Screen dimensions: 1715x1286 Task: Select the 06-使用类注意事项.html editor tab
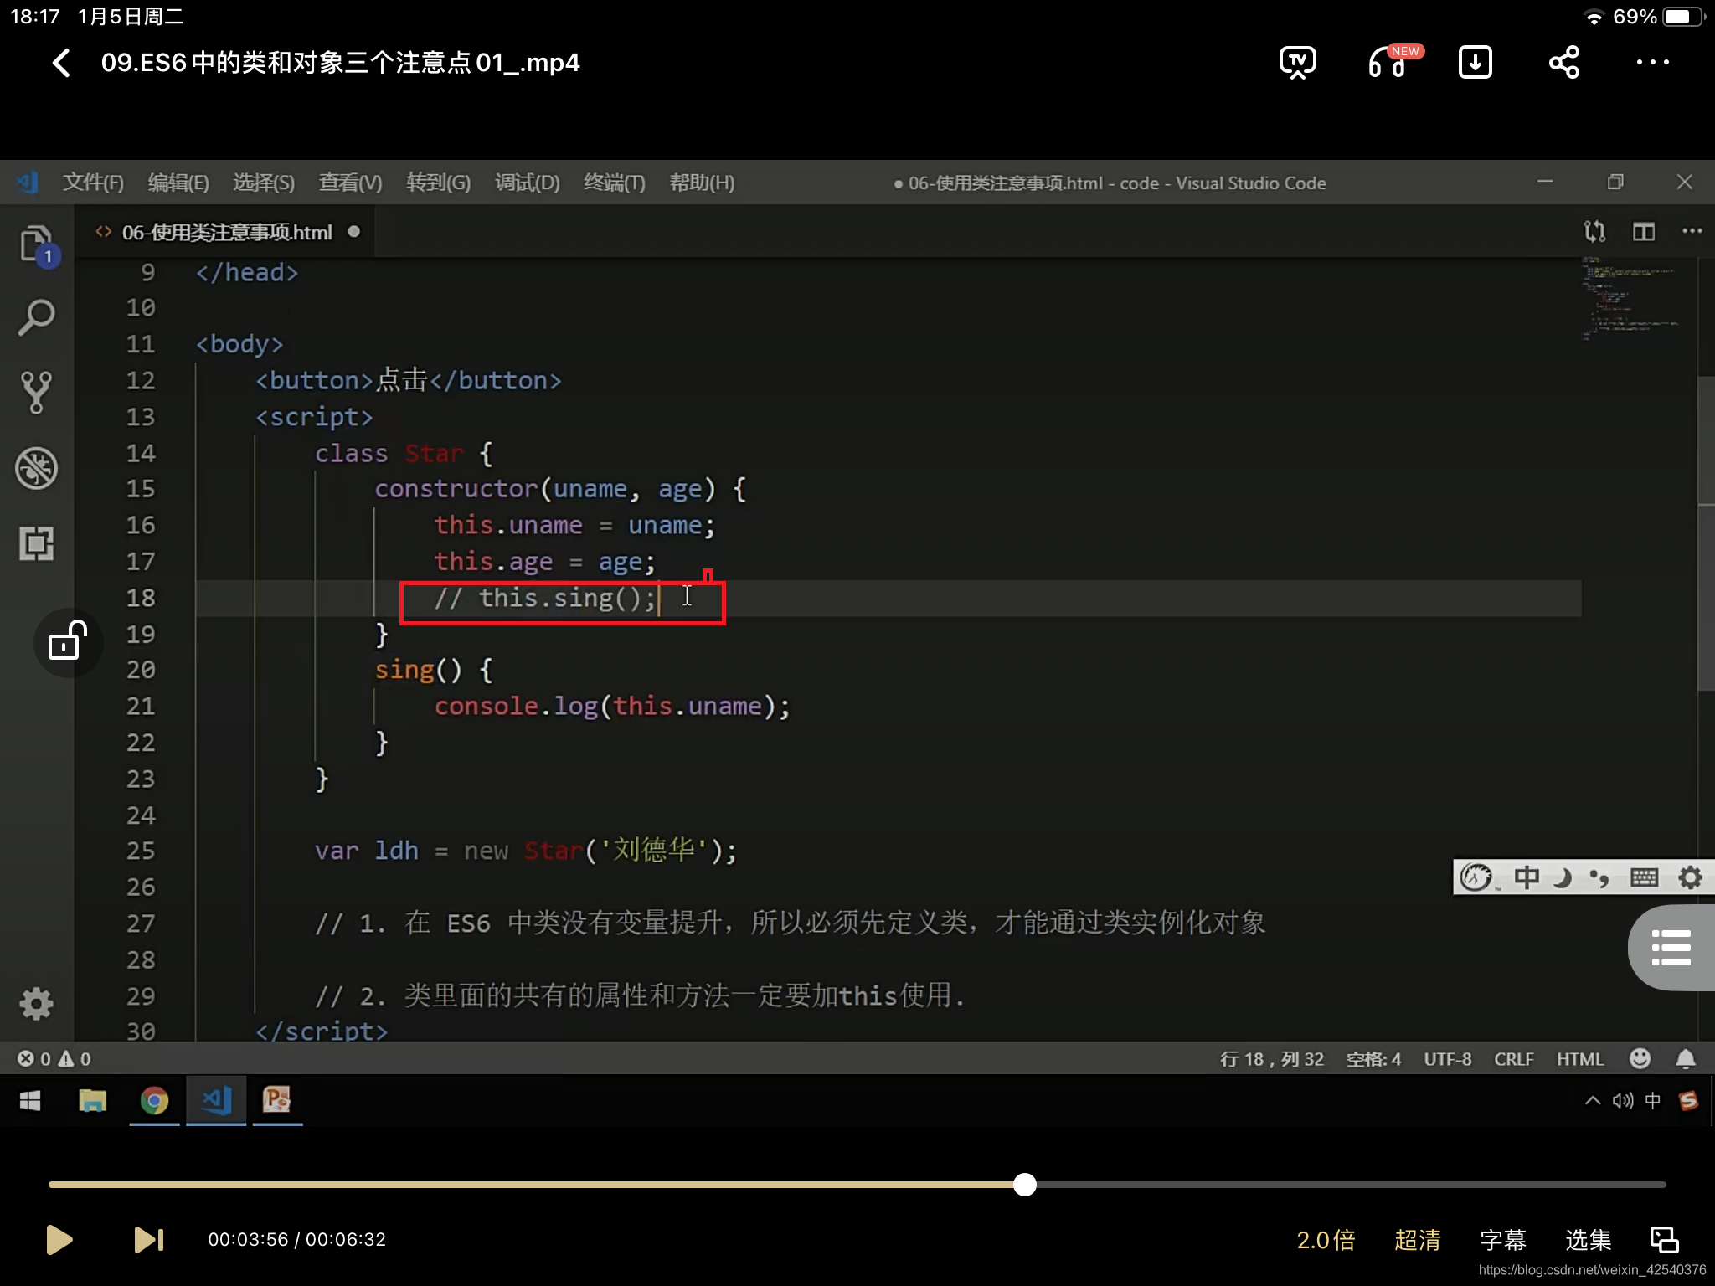click(x=225, y=232)
